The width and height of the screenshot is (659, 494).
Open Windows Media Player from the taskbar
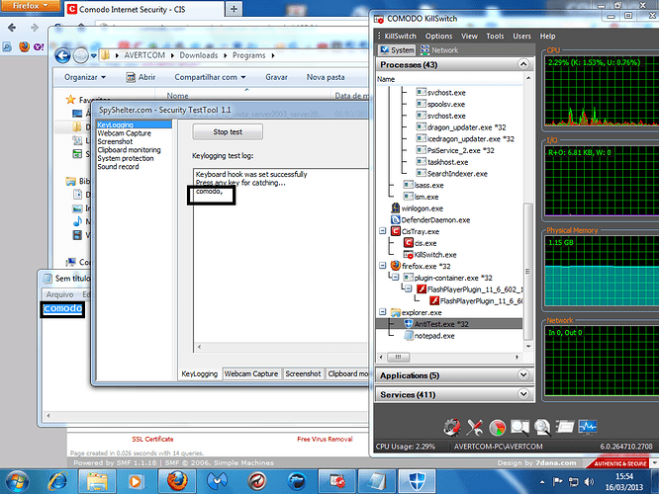[x=136, y=481]
